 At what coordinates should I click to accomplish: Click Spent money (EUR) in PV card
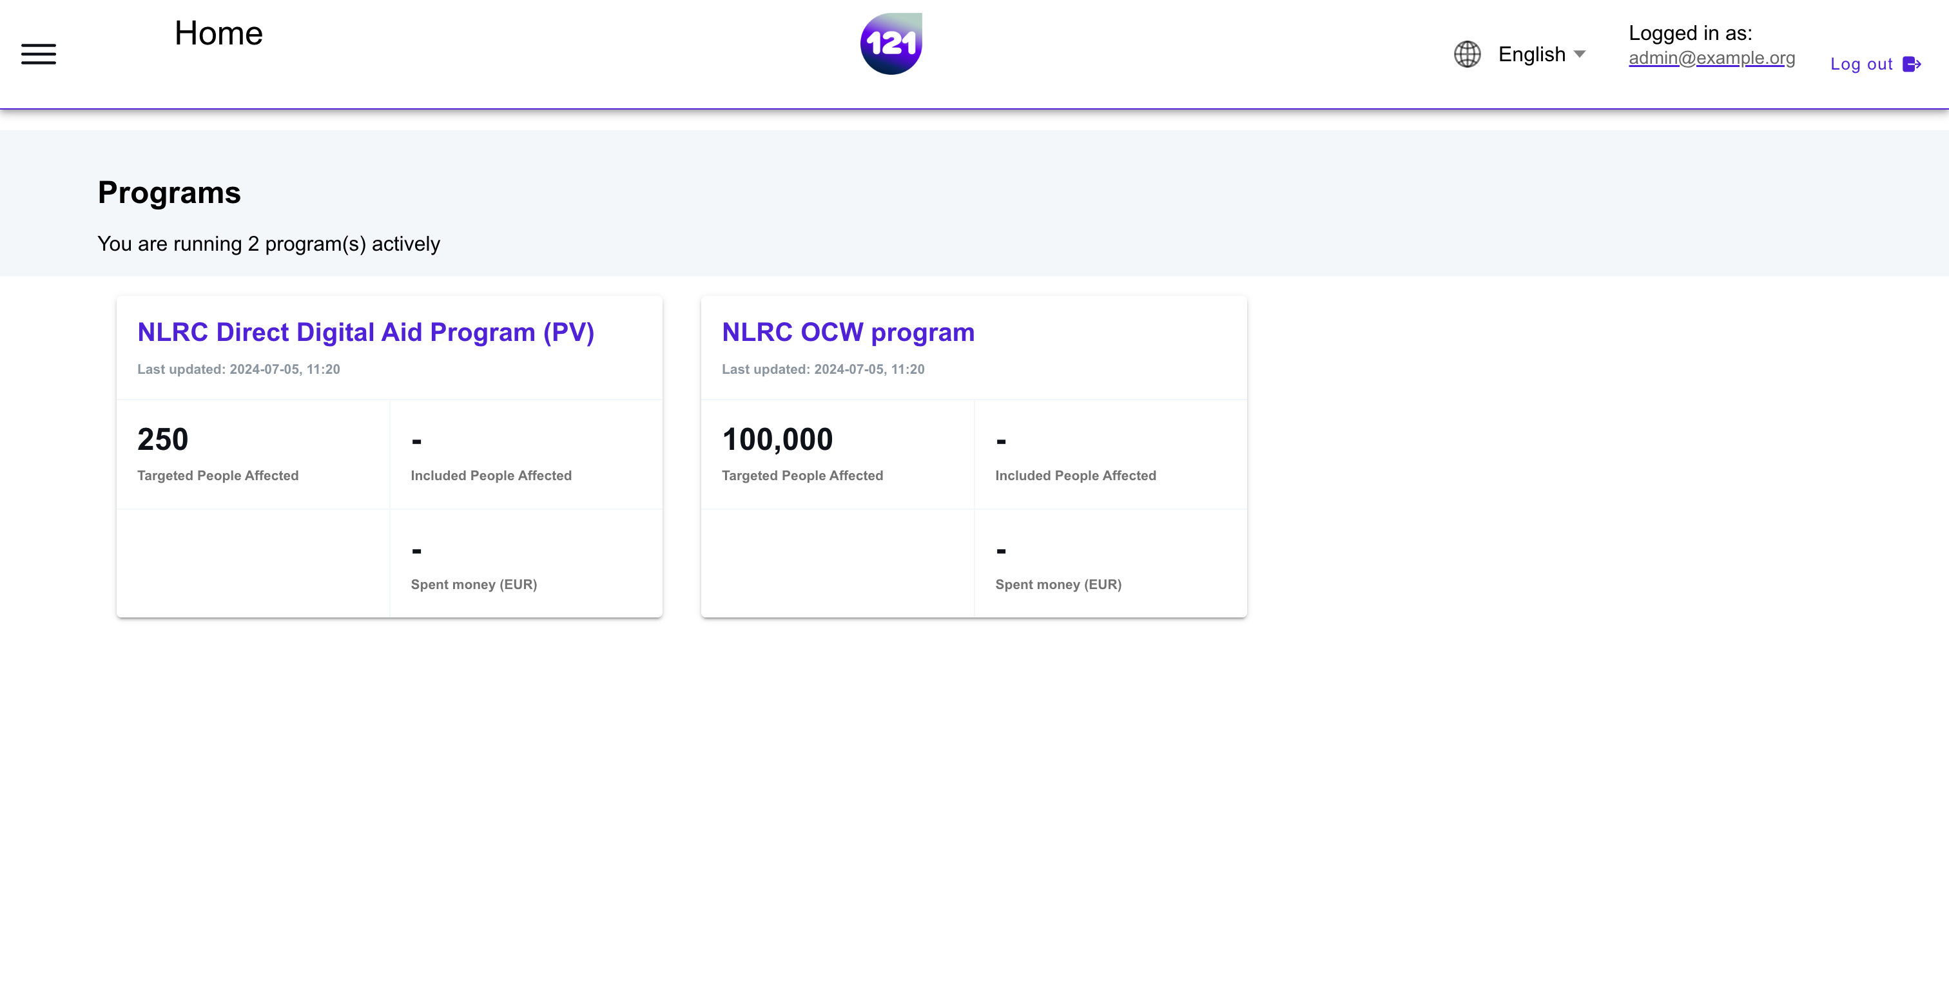(474, 584)
